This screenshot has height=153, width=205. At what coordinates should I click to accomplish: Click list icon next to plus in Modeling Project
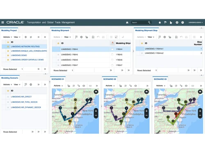(x=31, y=37)
